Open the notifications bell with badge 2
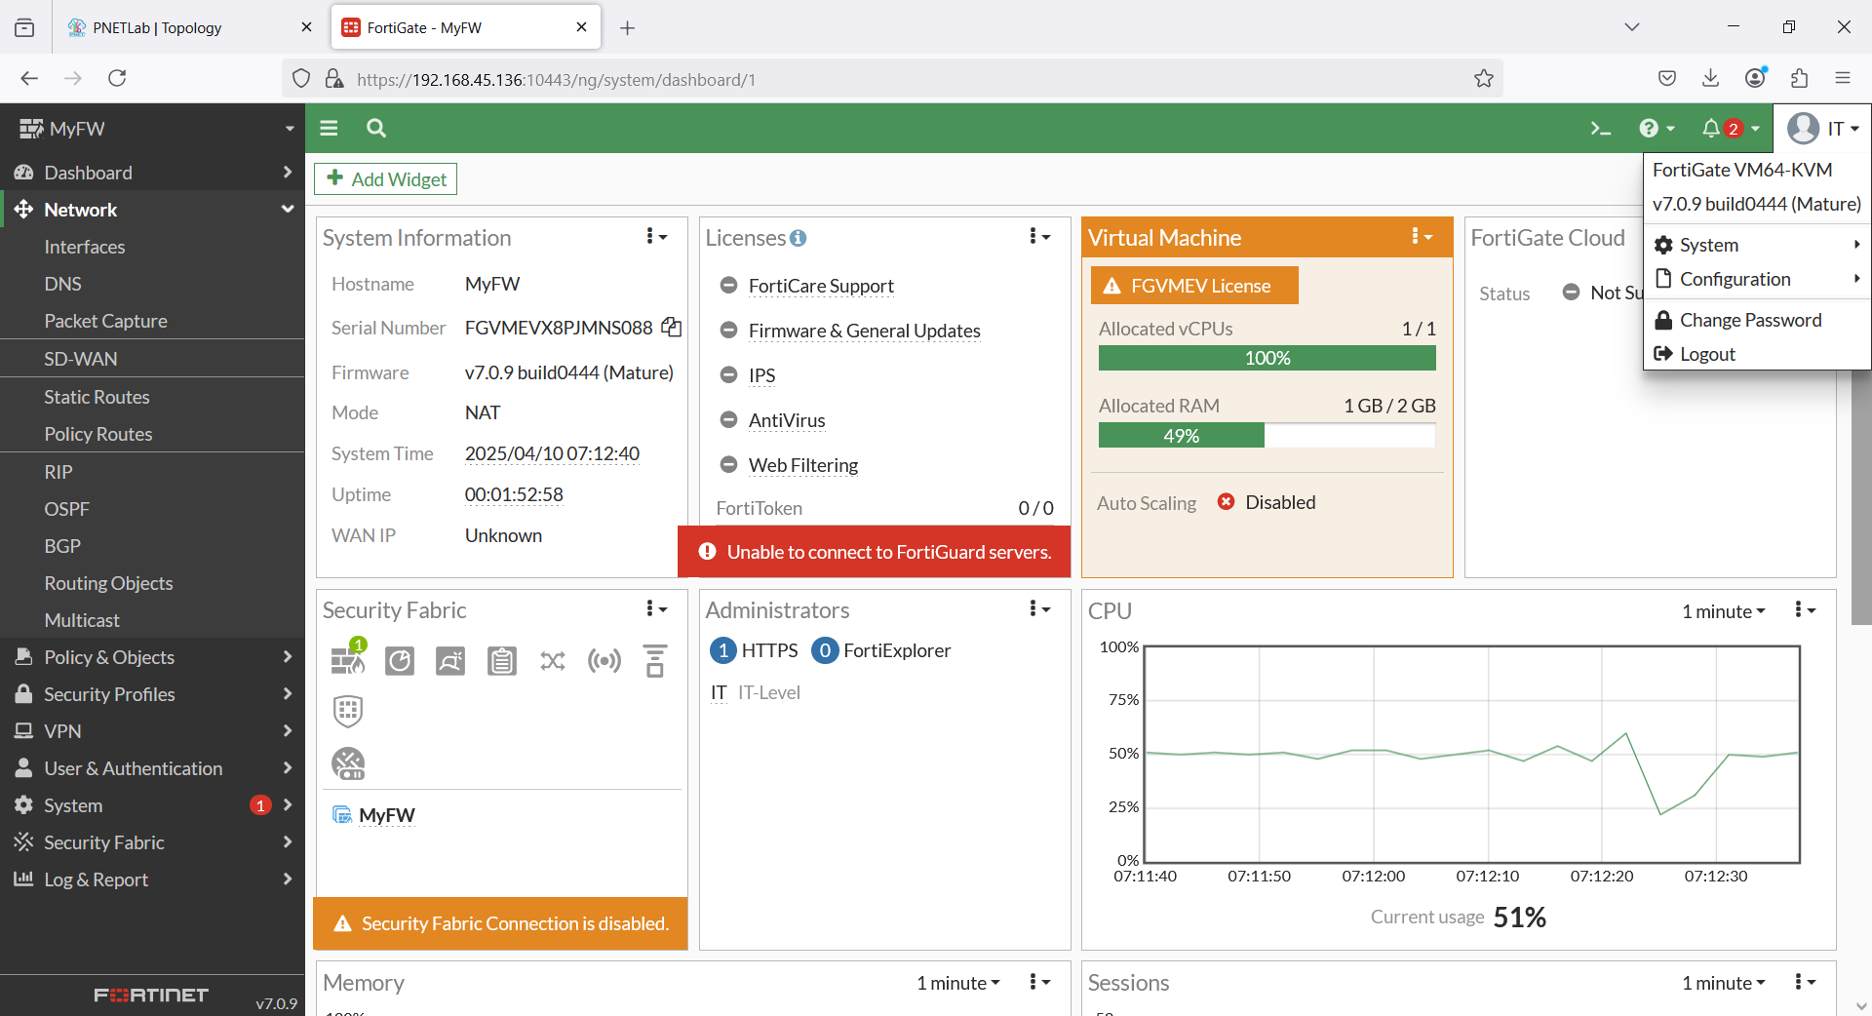Viewport: 1872px width, 1016px height. coord(1731,128)
